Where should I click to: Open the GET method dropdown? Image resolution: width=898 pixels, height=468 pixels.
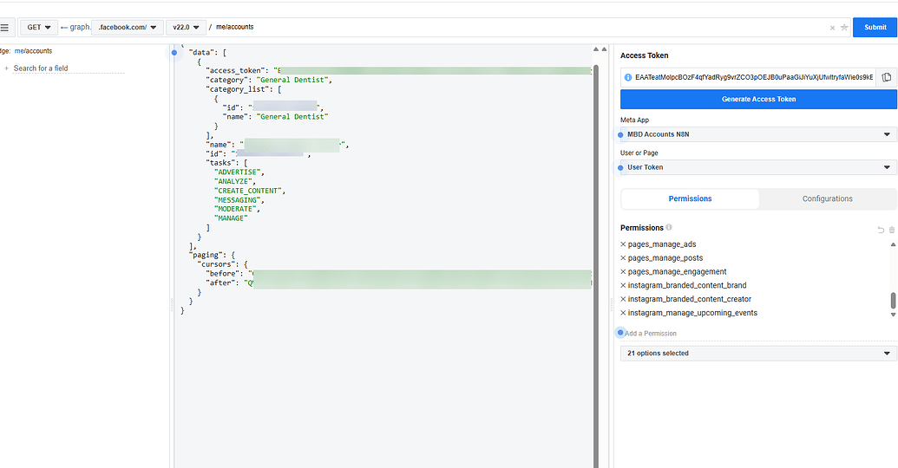(39, 28)
